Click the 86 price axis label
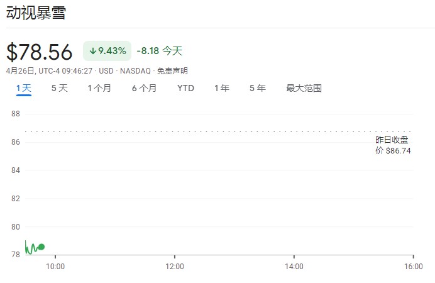 [16, 142]
